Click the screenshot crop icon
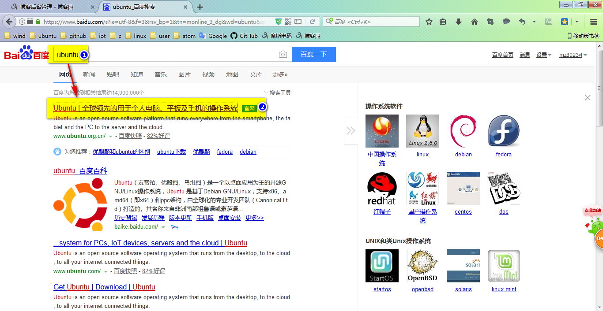The image size is (603, 311). pos(490,22)
